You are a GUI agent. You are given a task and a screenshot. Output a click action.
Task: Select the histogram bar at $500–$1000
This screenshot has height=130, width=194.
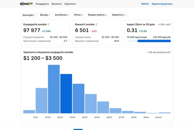click(42, 101)
